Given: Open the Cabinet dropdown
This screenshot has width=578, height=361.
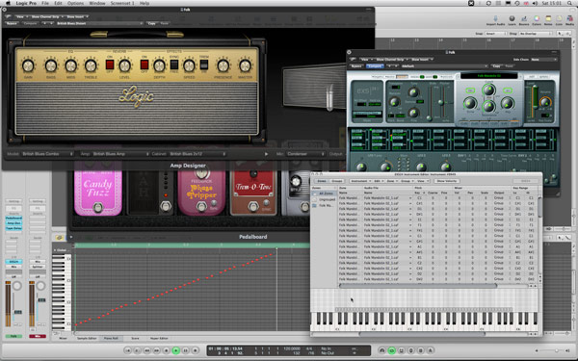Looking at the screenshot, I should click(x=197, y=154).
